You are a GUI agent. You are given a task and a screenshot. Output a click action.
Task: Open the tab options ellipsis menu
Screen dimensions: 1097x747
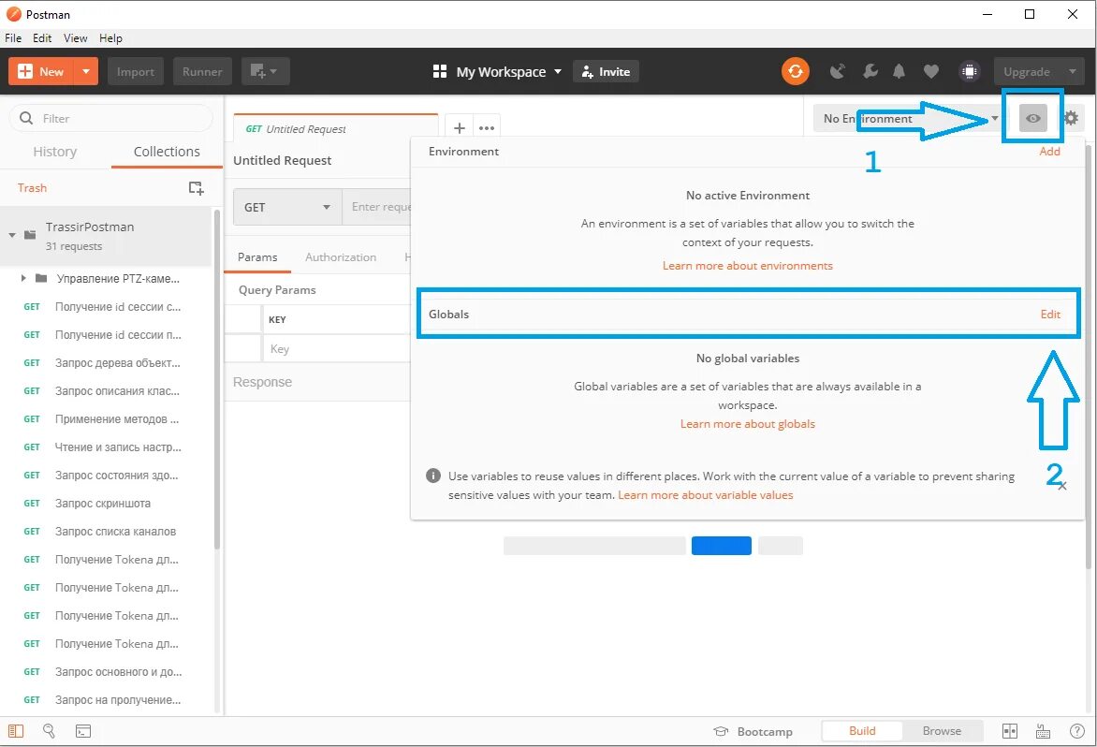pyautogui.click(x=487, y=128)
